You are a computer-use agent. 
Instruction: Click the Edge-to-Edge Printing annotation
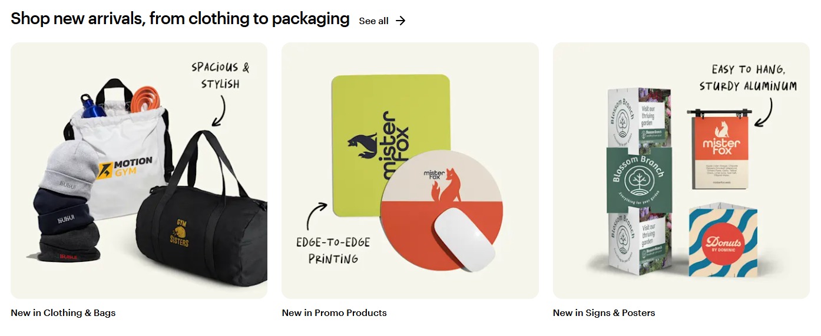tap(333, 250)
